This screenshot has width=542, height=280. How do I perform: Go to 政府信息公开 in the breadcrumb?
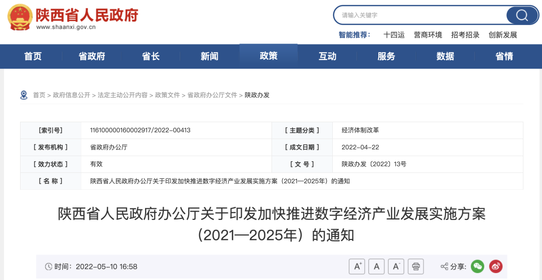coord(71,95)
